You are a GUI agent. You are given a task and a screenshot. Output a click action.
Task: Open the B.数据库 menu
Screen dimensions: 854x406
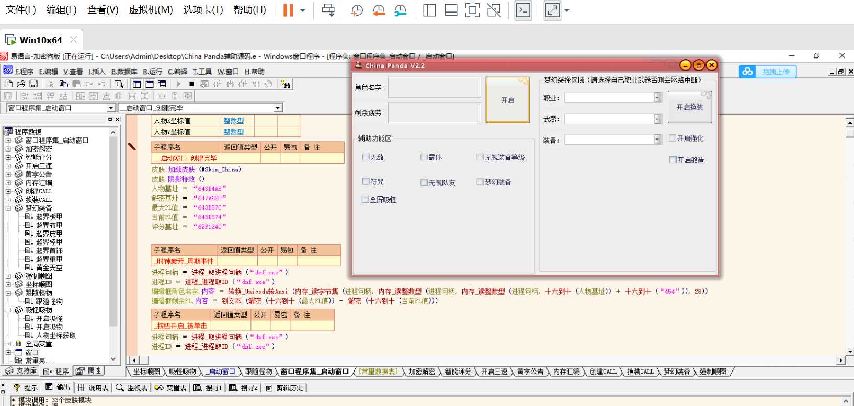(x=124, y=72)
